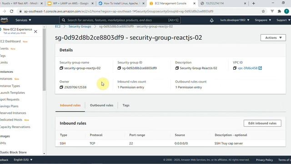This screenshot has height=164, width=291.
Task: Open vpc-3fd6c458 link
Action: (247, 68)
